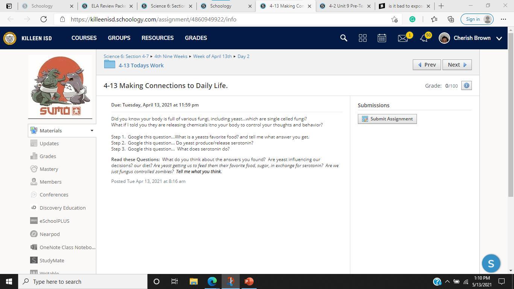Open StudyMate in sidebar

click(52, 260)
